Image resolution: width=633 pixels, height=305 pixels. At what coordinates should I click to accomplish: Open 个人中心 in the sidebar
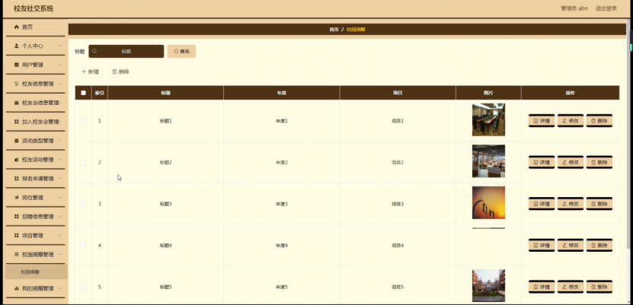pyautogui.click(x=35, y=46)
